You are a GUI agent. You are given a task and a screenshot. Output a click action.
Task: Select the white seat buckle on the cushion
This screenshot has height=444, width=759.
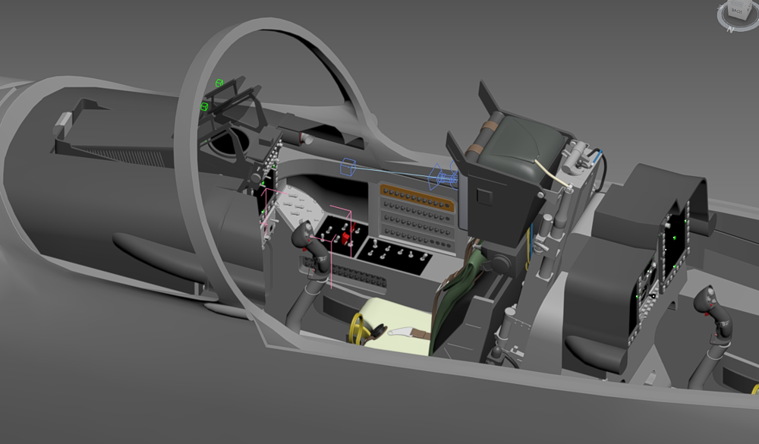402,332
